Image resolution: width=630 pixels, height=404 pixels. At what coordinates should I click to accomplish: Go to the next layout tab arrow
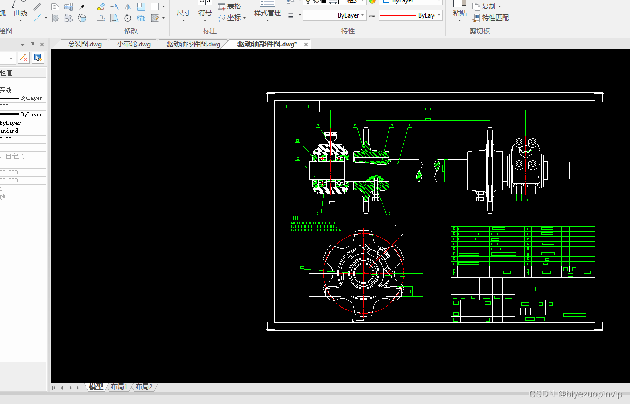click(71, 388)
